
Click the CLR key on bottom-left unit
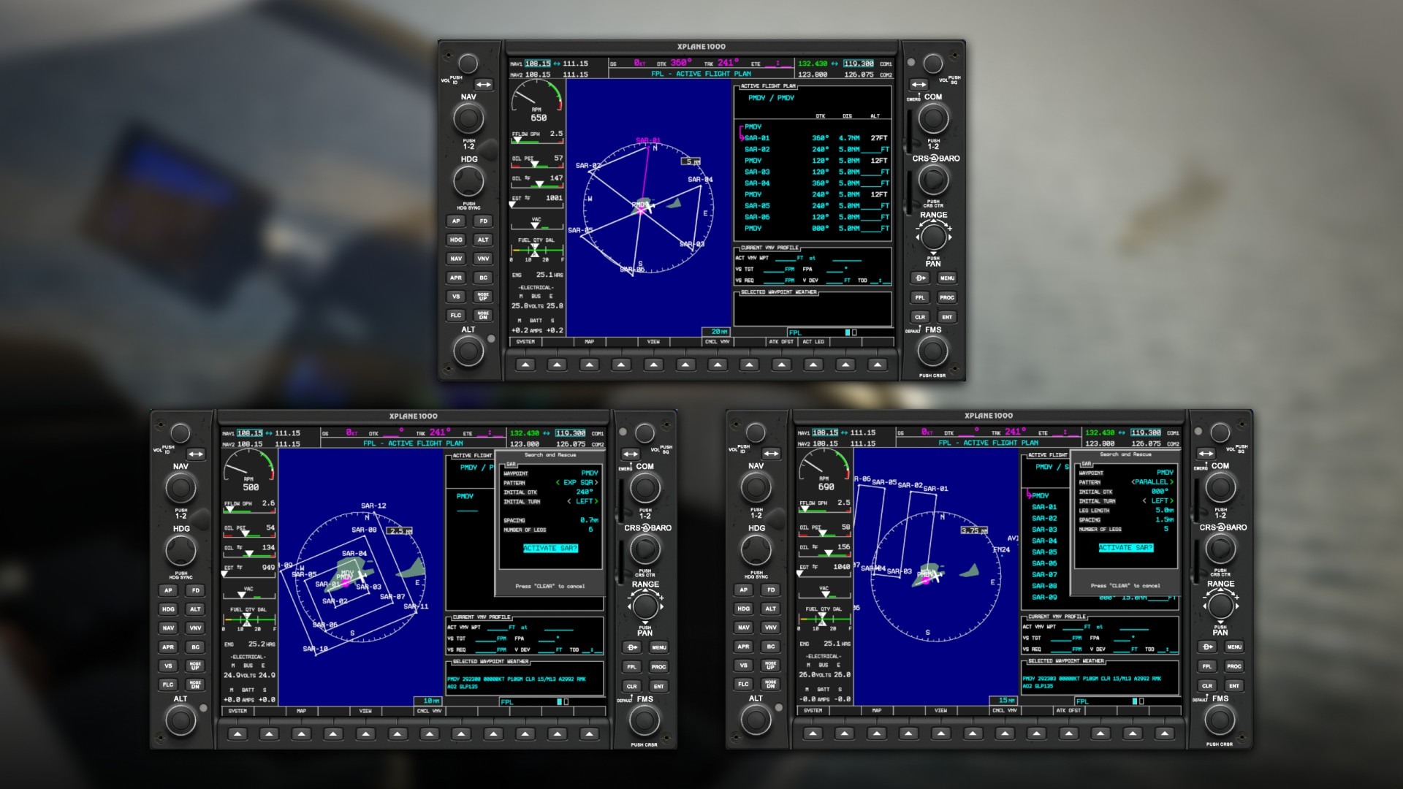click(632, 686)
